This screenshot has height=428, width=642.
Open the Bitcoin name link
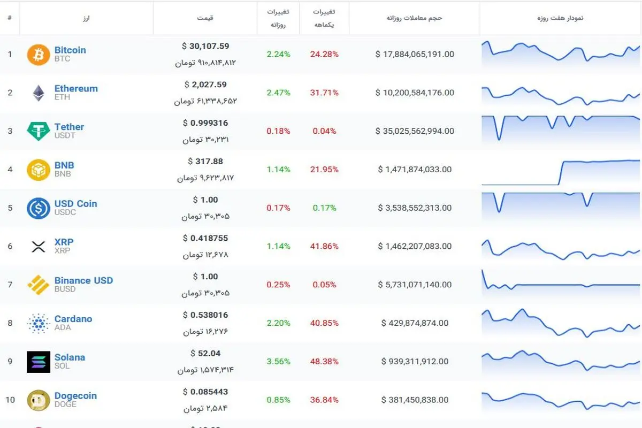pyautogui.click(x=70, y=50)
